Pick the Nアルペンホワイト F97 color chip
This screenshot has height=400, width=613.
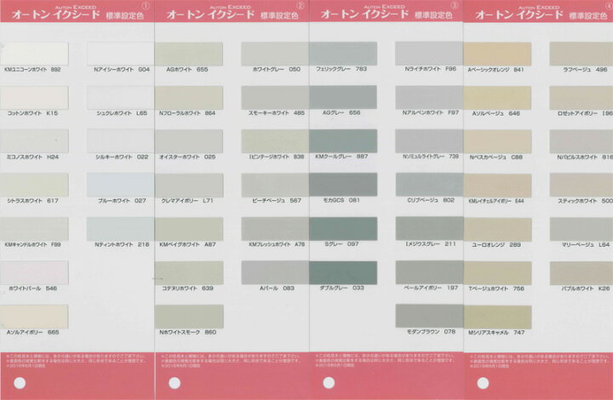(429, 97)
